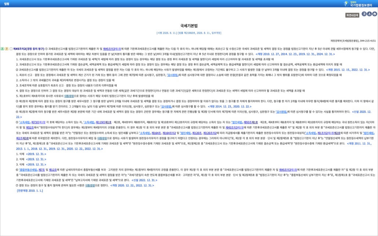Open the 제1조의2제1항제2호 link
This screenshot has height=236, width=378.
pyautogui.click(x=329, y=133)
